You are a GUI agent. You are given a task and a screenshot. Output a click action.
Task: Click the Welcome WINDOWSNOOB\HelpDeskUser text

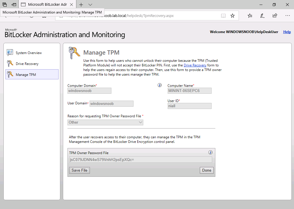(x=244, y=32)
